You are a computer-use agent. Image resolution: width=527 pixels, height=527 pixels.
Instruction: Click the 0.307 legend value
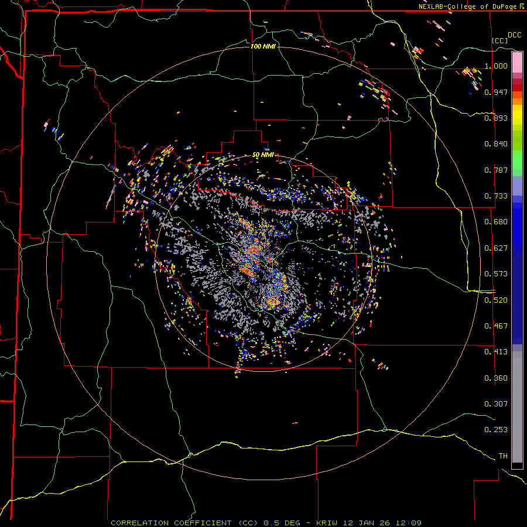[496, 404]
